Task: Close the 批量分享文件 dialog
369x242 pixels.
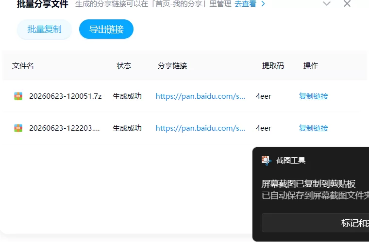Action: coord(347,3)
